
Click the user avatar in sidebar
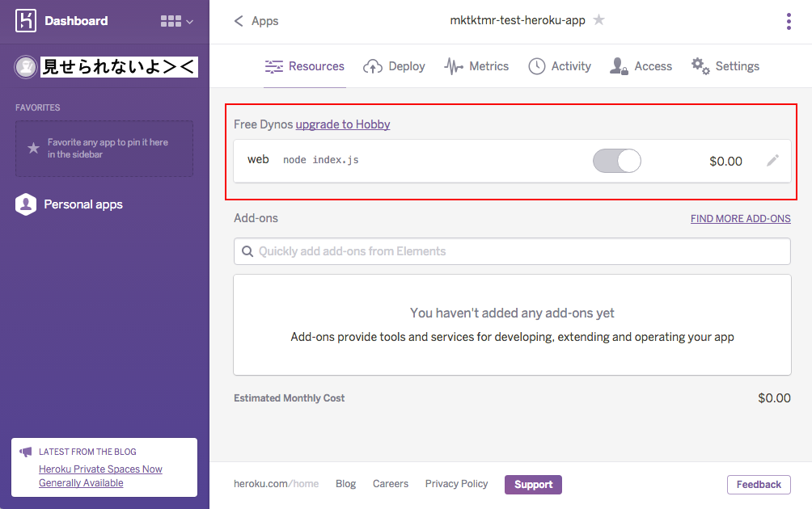coord(25,67)
